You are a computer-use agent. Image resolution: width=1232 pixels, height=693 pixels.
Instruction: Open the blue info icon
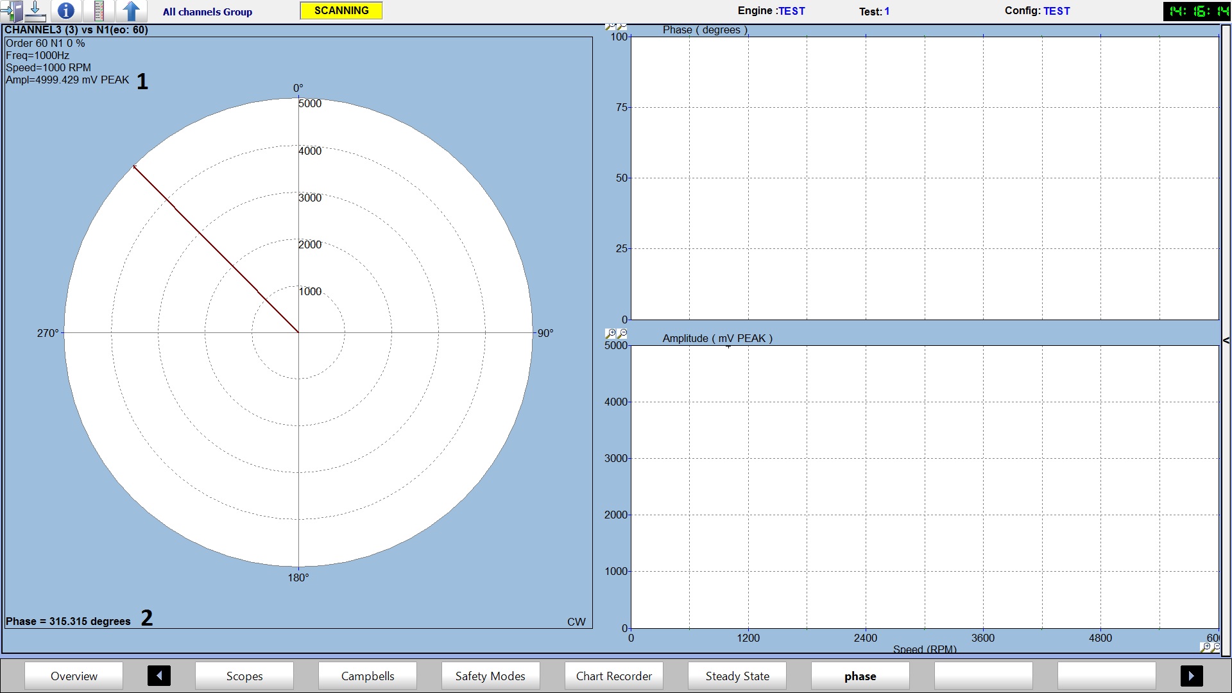(x=65, y=11)
